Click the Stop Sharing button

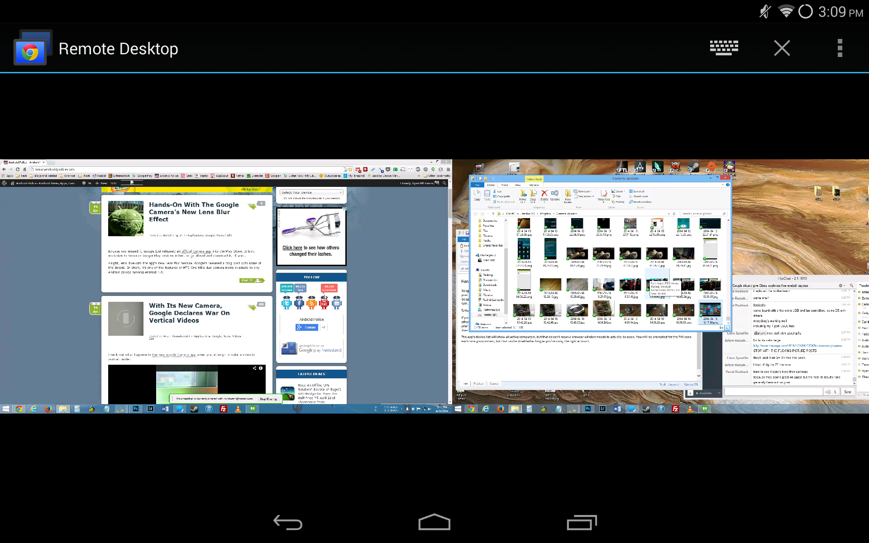point(268,399)
